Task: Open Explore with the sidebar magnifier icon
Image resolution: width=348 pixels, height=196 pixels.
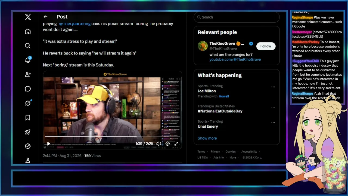Action: tap(28, 46)
